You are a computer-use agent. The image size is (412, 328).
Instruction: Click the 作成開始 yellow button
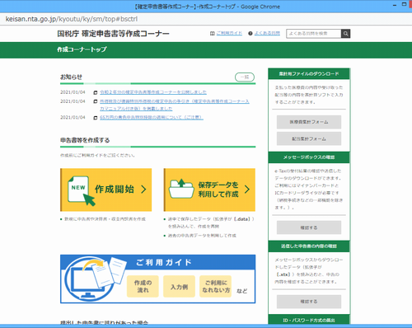point(106,190)
